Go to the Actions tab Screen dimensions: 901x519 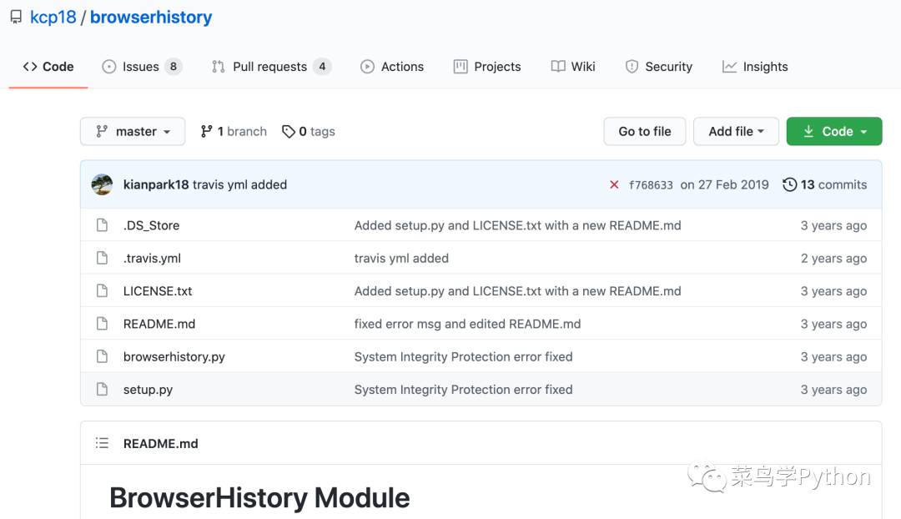click(x=392, y=67)
